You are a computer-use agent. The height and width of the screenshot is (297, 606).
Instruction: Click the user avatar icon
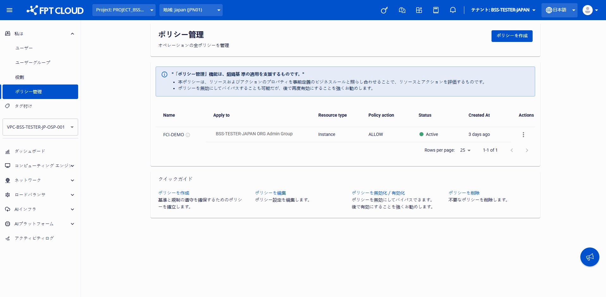click(588, 10)
